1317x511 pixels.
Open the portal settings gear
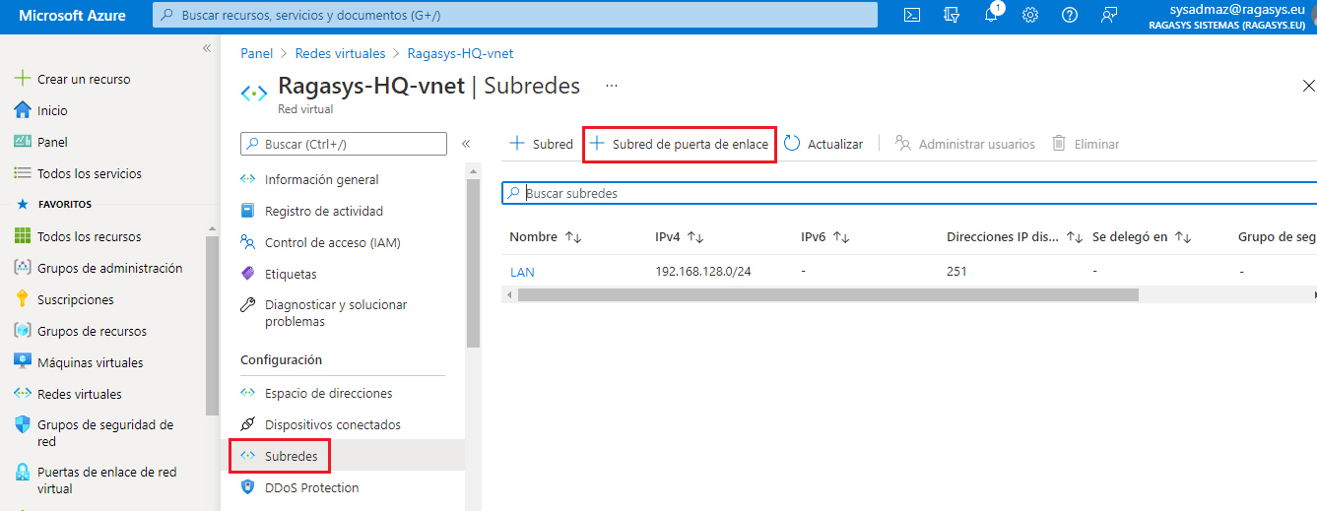1030,15
